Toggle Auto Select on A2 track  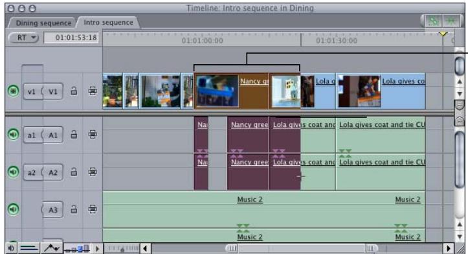coord(93,172)
